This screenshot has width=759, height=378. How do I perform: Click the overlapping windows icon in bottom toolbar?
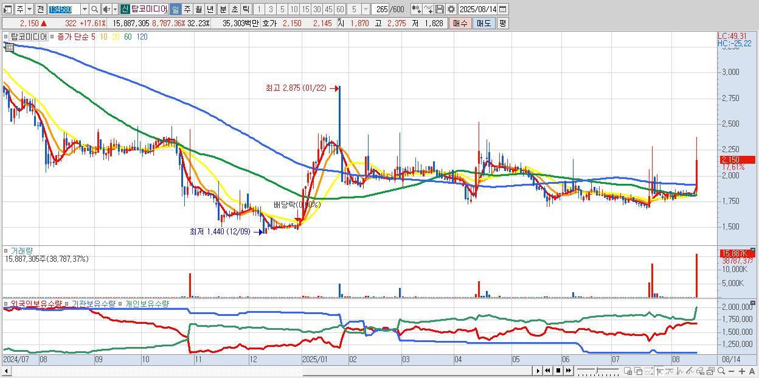click(639, 371)
